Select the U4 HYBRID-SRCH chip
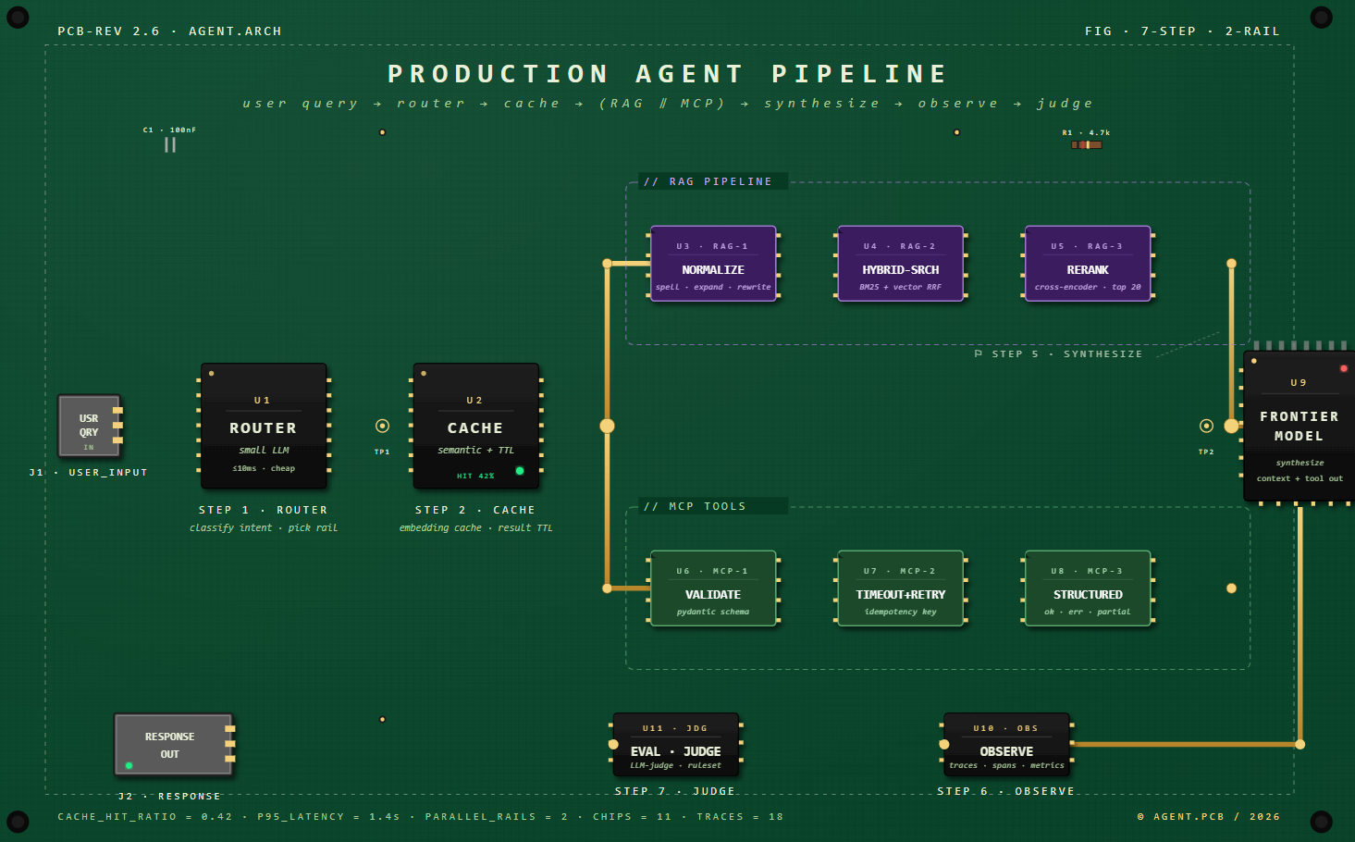The image size is (1355, 842). [x=900, y=263]
